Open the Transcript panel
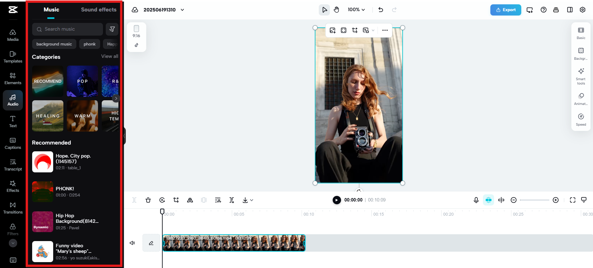The width and height of the screenshot is (593, 268). (x=13, y=165)
